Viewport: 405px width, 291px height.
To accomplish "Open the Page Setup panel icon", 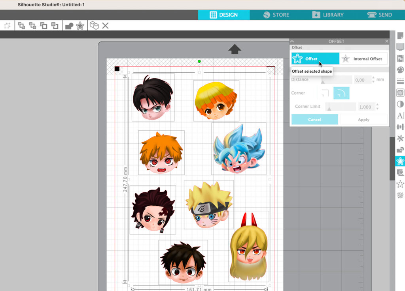I will 400,36.
